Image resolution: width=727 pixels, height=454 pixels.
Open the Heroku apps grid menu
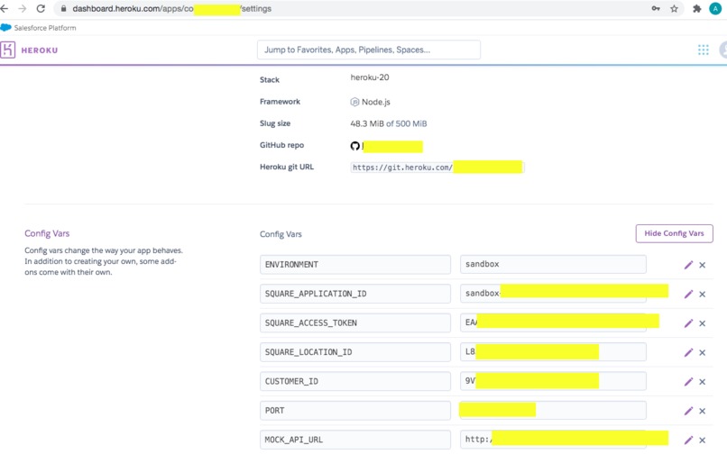click(x=704, y=50)
